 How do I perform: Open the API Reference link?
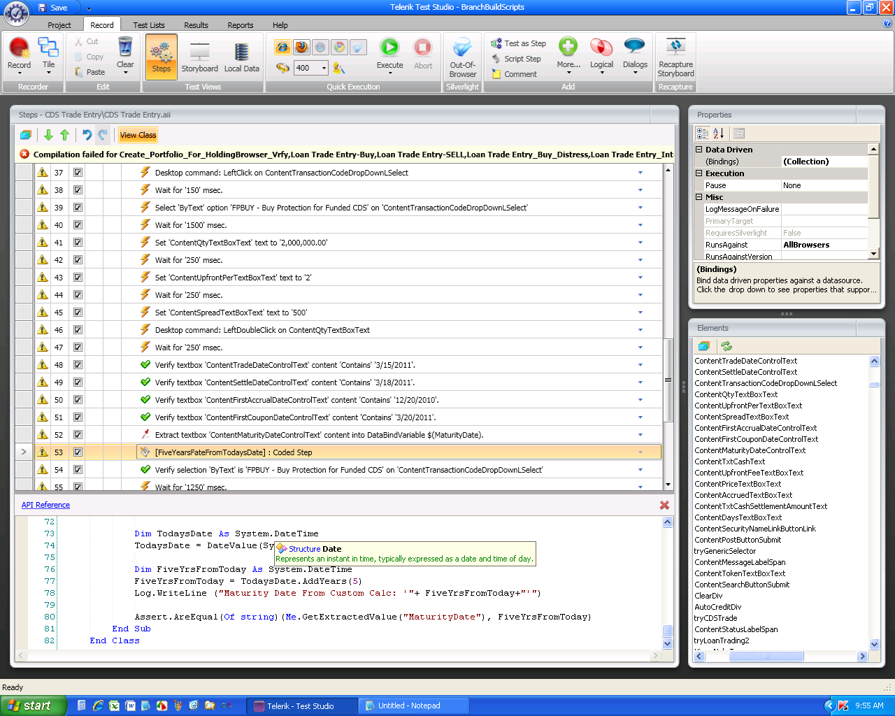point(45,505)
